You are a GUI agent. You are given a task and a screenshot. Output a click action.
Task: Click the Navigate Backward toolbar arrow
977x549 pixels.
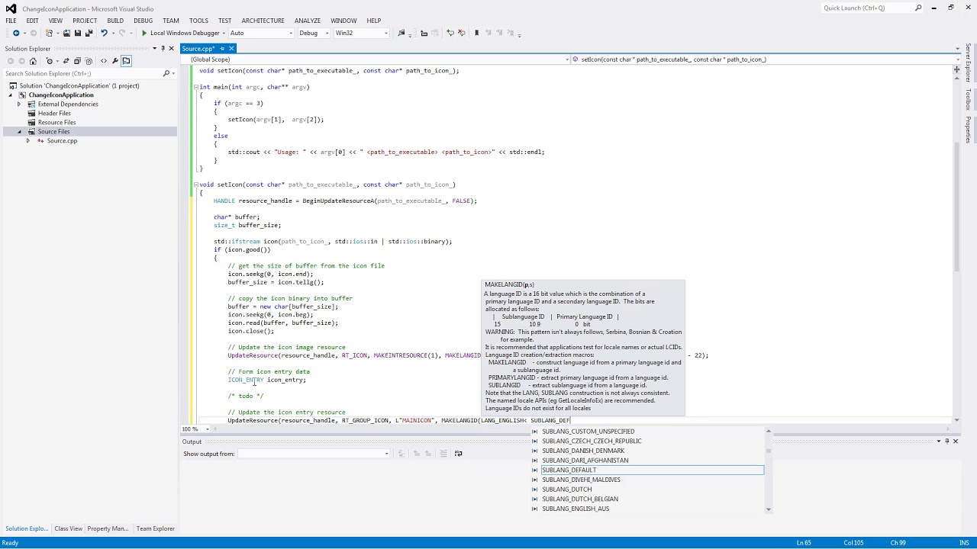pyautogui.click(x=15, y=33)
